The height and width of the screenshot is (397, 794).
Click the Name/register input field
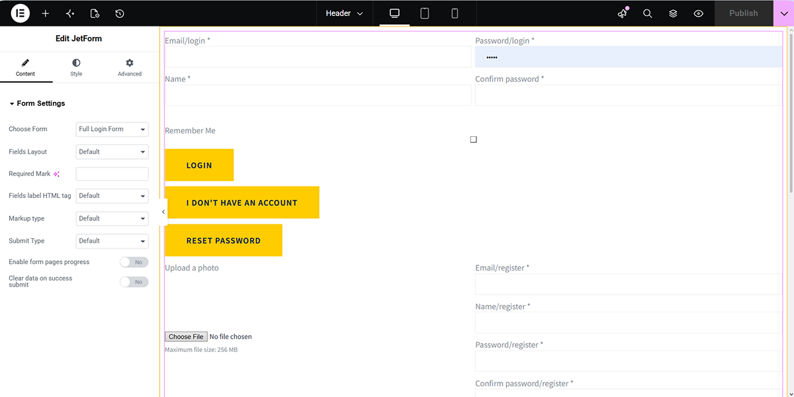[629, 322]
